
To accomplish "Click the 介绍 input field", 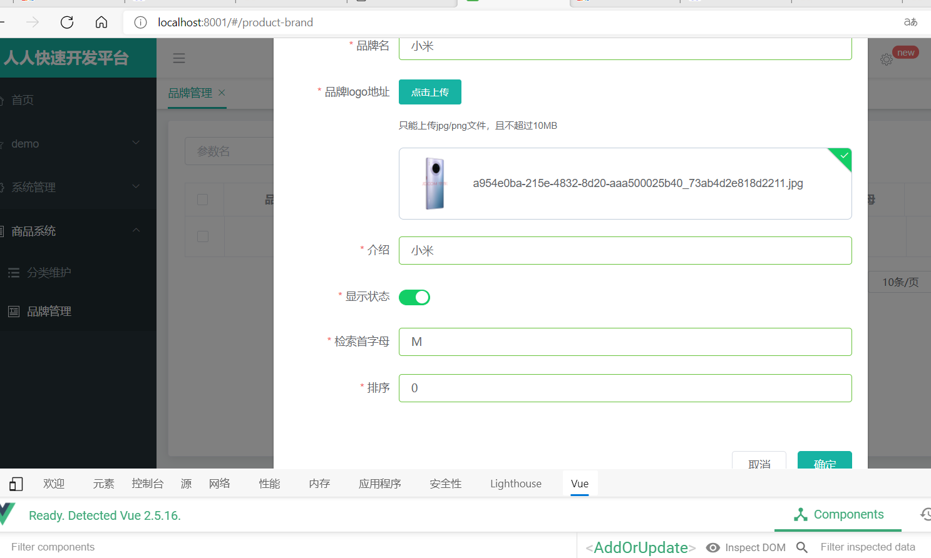I will click(625, 250).
